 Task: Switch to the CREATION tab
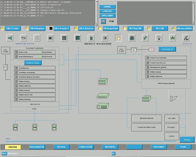pos(13,147)
